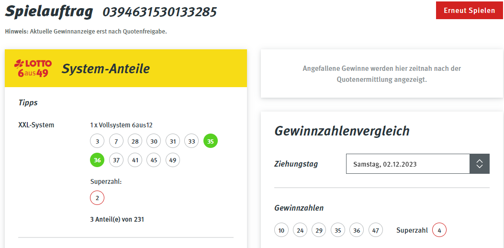Click tip number ball 49
This screenshot has height=248, width=504.
pos(173,160)
